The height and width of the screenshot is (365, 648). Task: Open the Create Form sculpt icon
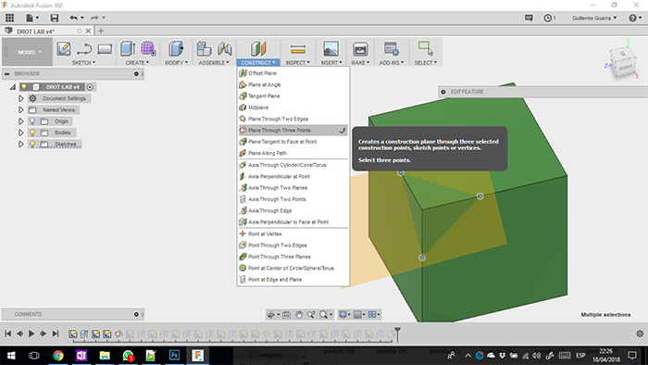148,49
